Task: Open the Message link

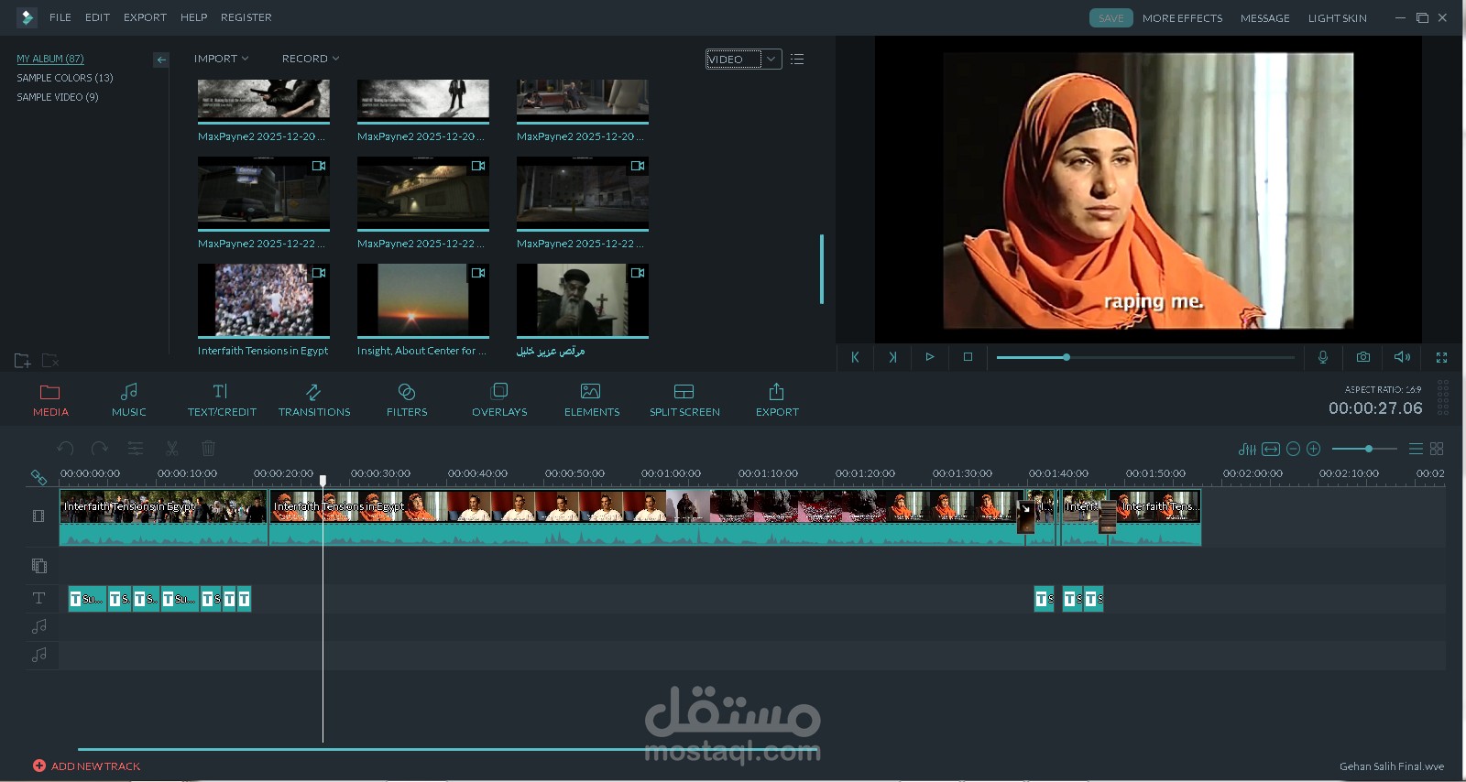Action: coord(1264,18)
